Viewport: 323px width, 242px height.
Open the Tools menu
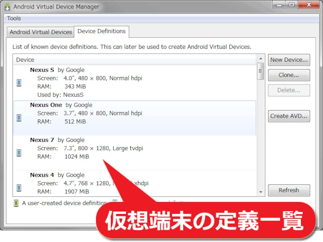(x=14, y=18)
